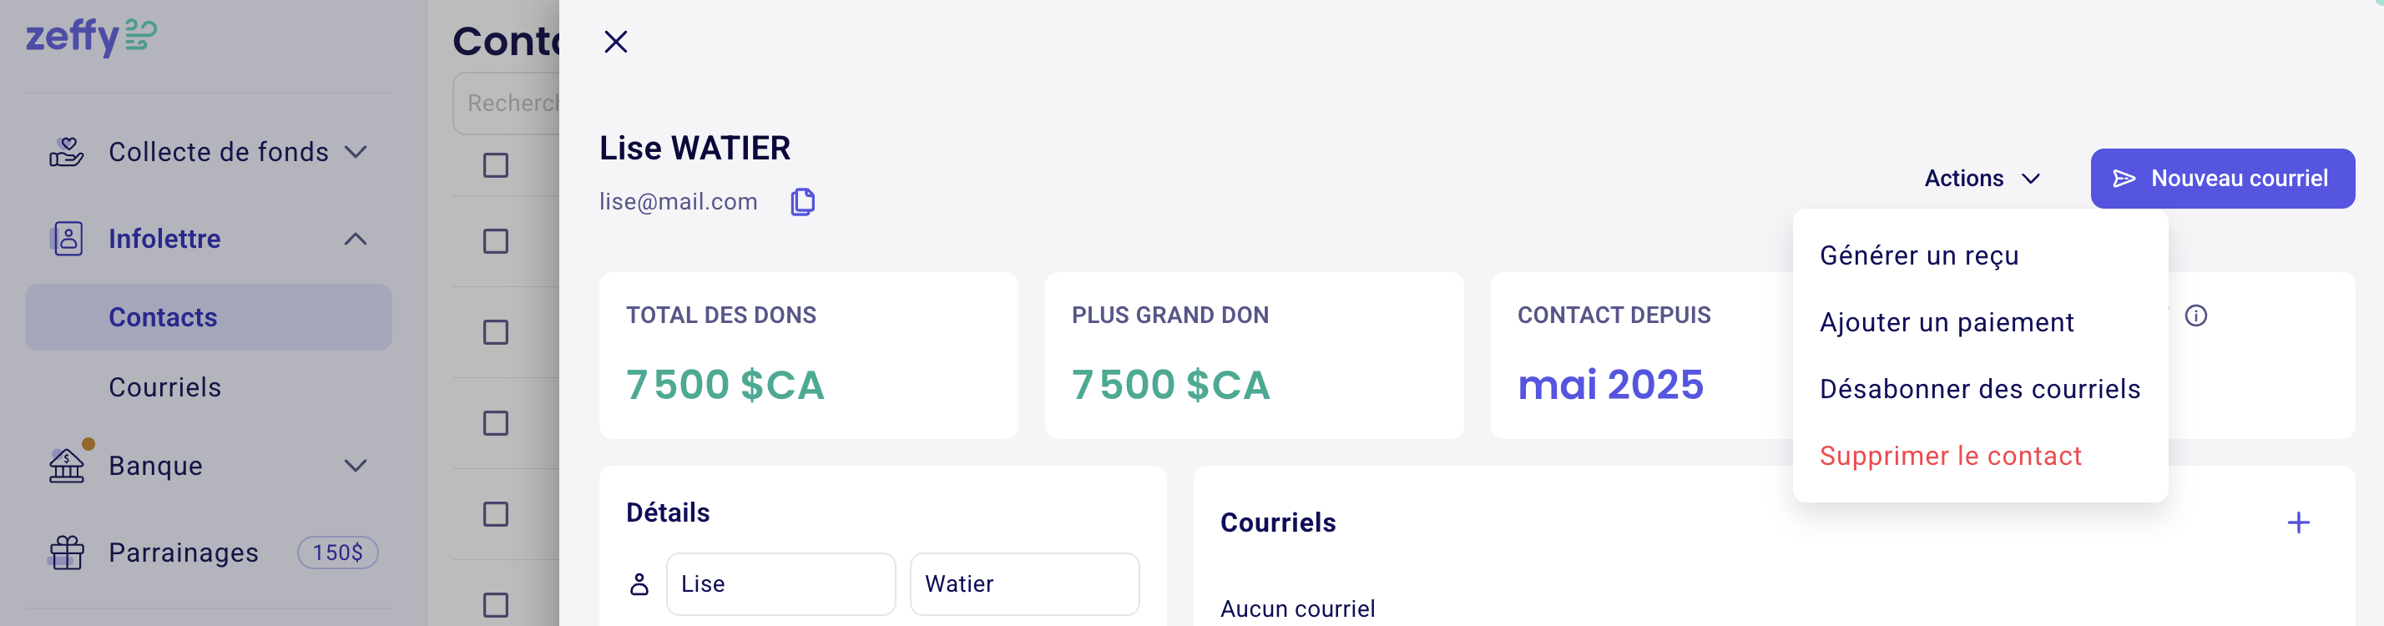Open the Courriels sidebar link
Screen dimensions: 2384x626
(x=164, y=387)
